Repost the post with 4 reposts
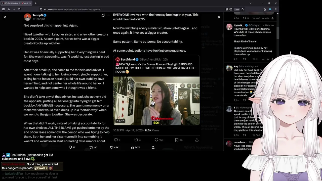Viewport: 322px width, 181px height. (137, 140)
